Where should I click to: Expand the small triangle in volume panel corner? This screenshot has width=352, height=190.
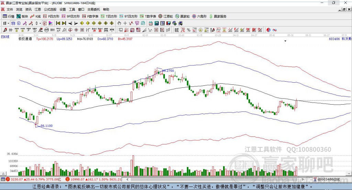point(3,174)
